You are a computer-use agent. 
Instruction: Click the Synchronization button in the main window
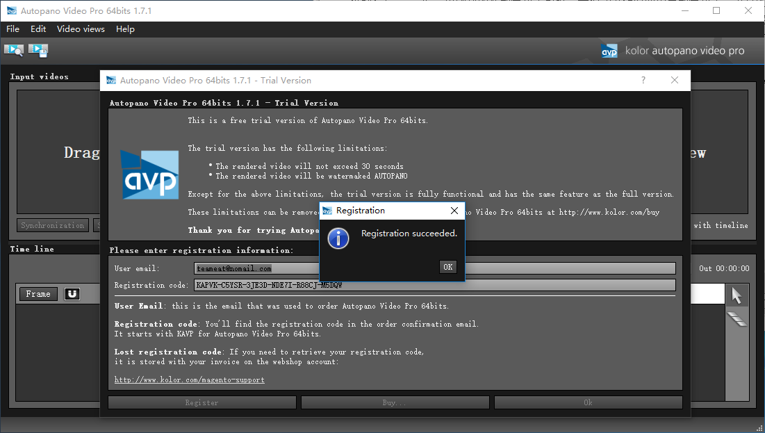pyautogui.click(x=53, y=225)
